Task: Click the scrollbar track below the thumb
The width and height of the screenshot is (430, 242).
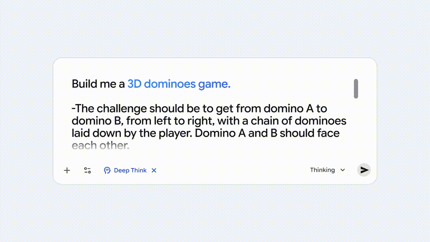Action: [356, 125]
